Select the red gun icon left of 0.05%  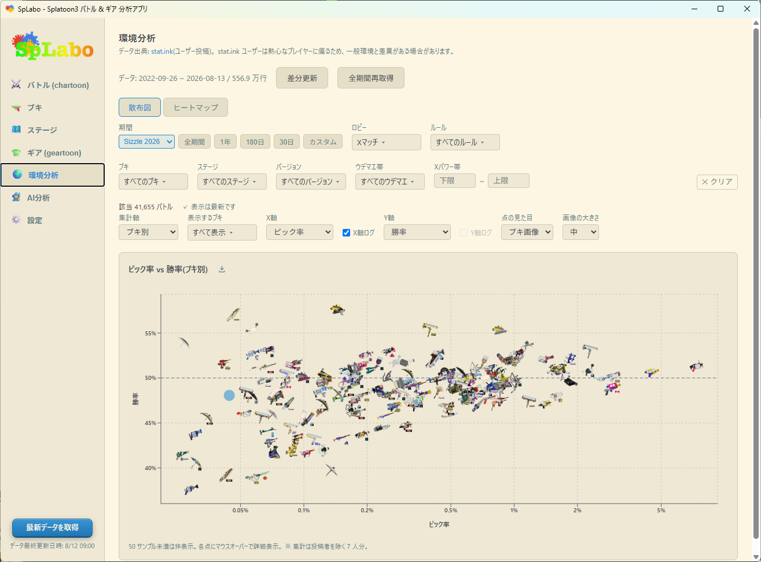pyautogui.click(x=224, y=364)
